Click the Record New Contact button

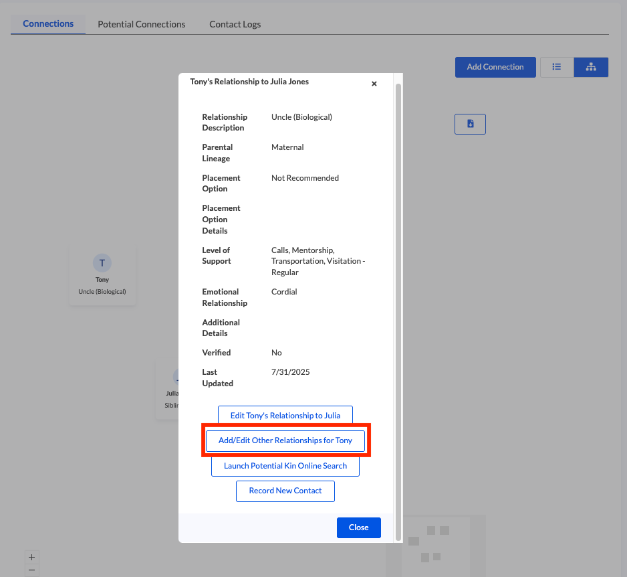coord(285,491)
